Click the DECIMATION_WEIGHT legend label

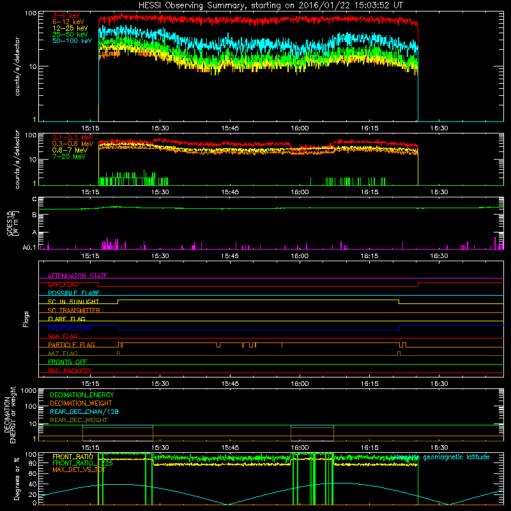pos(81,403)
